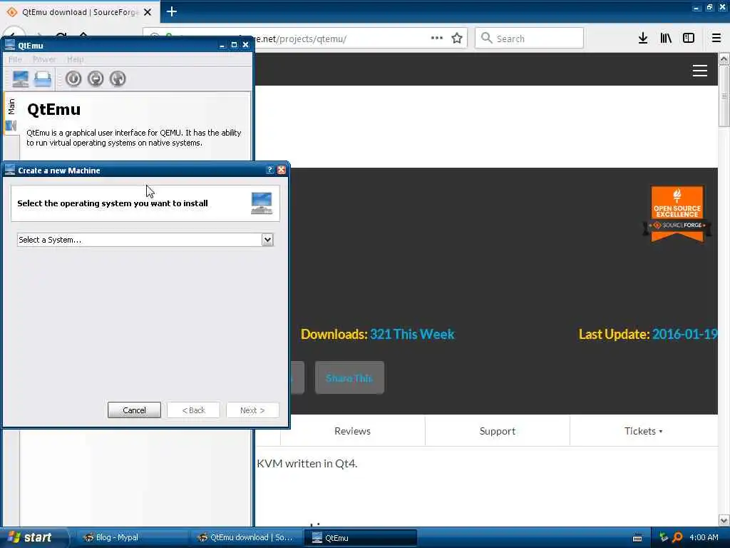Open the browser library icon
The height and width of the screenshot is (548, 730).
pos(666,39)
